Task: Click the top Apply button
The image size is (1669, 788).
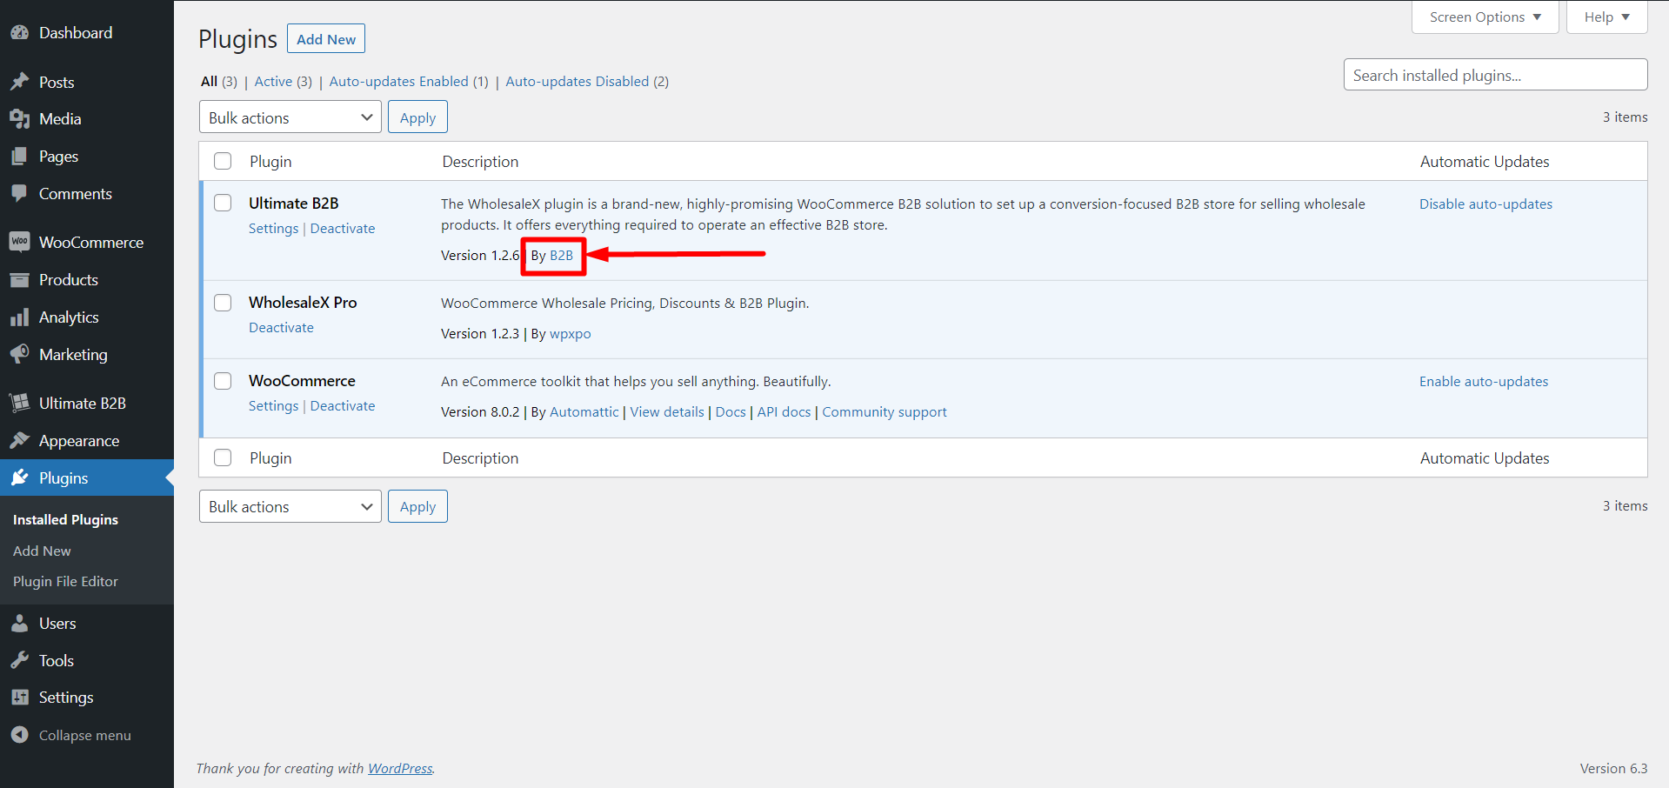Action: click(417, 117)
